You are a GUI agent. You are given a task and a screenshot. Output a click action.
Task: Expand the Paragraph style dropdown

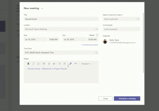(86, 64)
